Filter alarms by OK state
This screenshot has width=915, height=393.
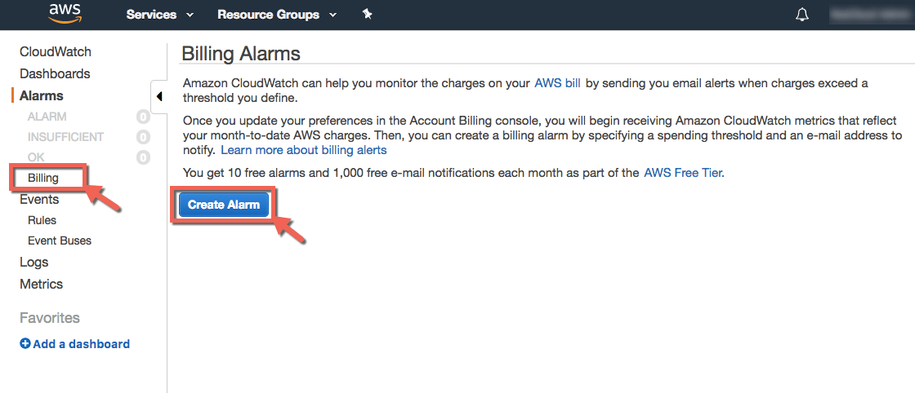click(x=36, y=157)
